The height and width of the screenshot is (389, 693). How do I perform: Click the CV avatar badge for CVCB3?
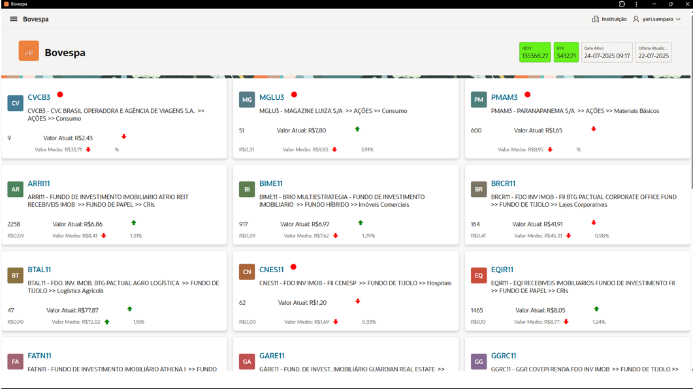[x=16, y=103]
